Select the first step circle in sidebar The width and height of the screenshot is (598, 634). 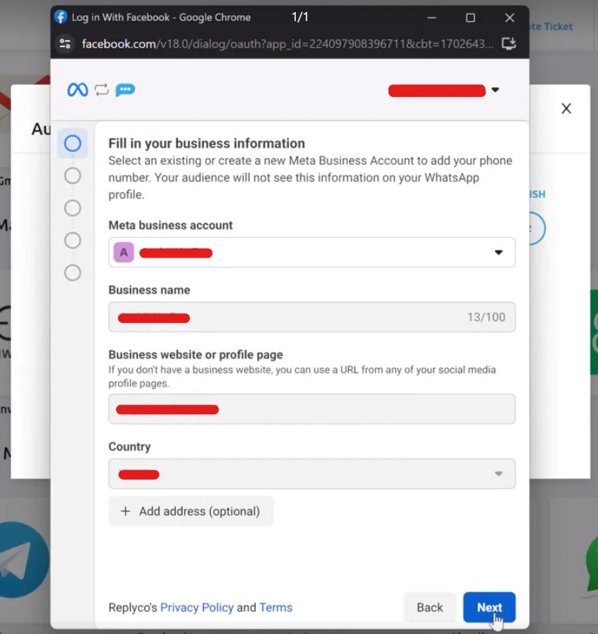tap(72, 143)
